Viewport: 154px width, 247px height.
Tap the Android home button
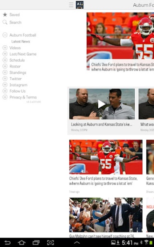click(21, 242)
